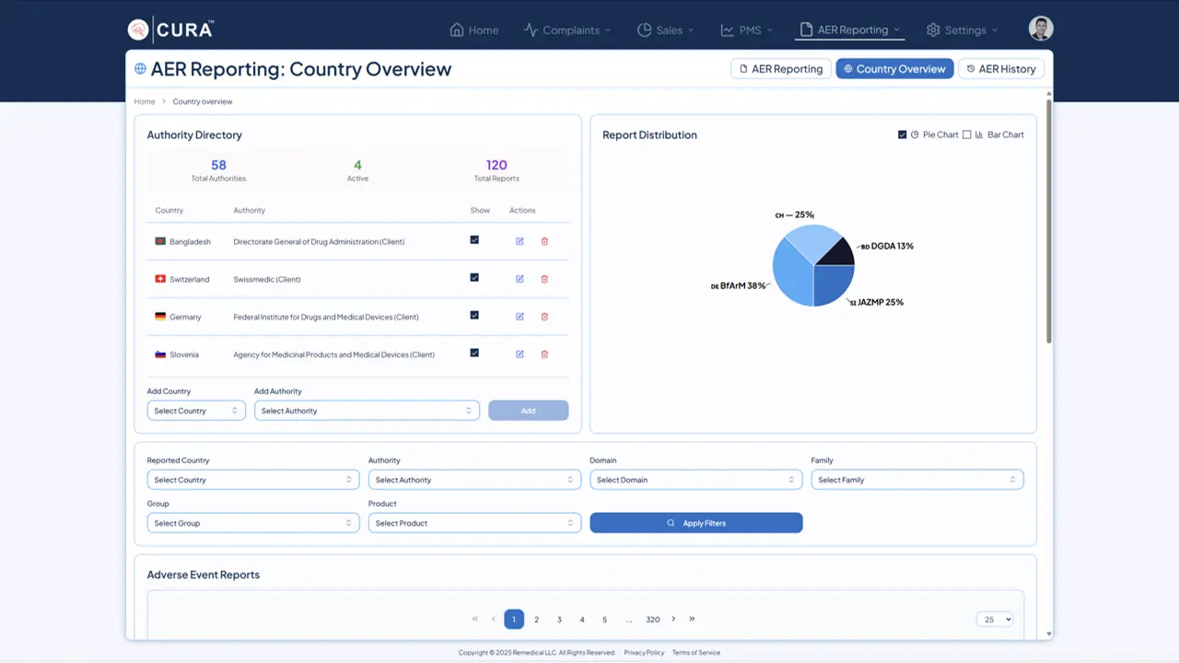Click the Apply Filters button
The image size is (1179, 663).
(x=695, y=523)
